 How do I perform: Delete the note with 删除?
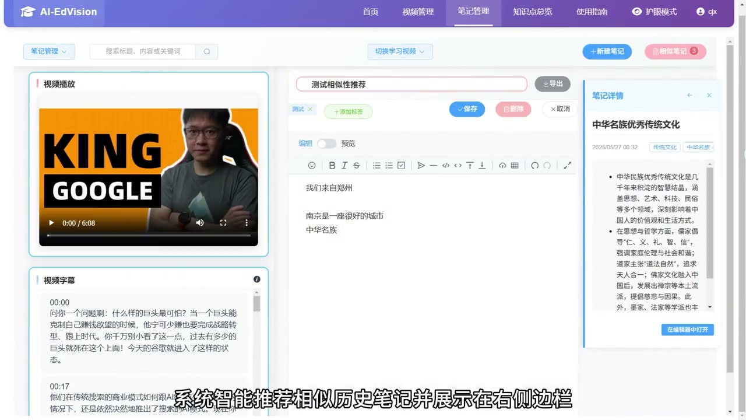[513, 109]
